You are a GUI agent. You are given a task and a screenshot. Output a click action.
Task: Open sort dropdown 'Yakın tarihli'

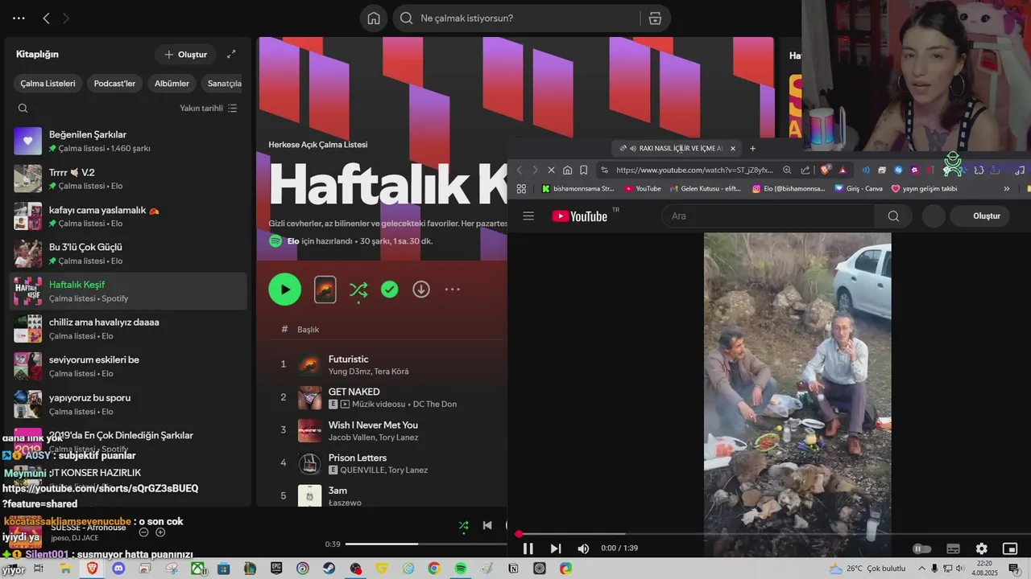209,108
